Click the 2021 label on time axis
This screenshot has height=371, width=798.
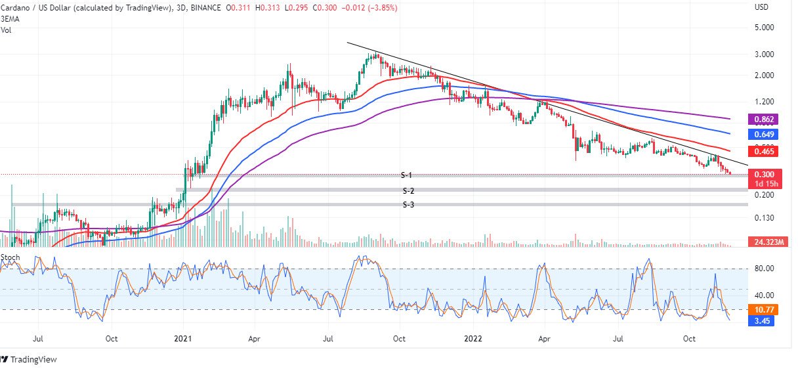click(x=183, y=339)
